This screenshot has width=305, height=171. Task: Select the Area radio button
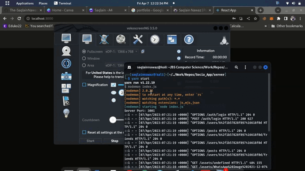(x=84, y=65)
